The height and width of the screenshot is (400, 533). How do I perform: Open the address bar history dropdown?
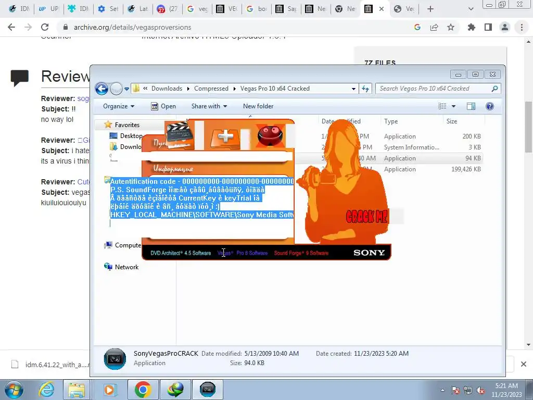(x=353, y=89)
